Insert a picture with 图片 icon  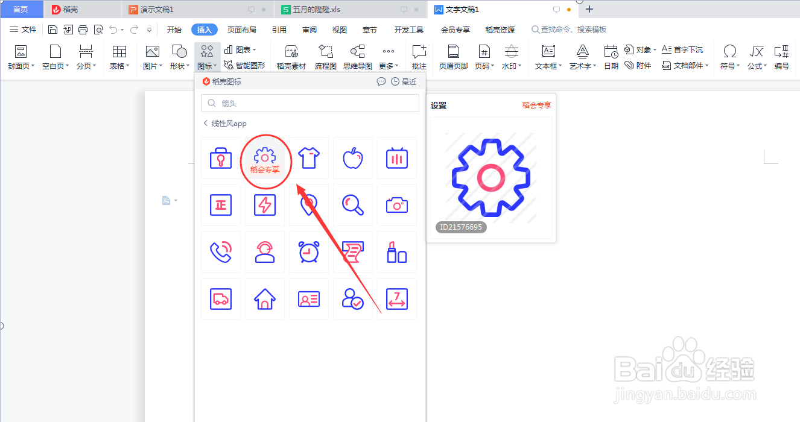pos(152,58)
